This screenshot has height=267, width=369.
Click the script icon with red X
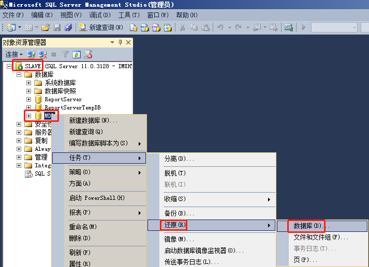[x=88, y=54]
